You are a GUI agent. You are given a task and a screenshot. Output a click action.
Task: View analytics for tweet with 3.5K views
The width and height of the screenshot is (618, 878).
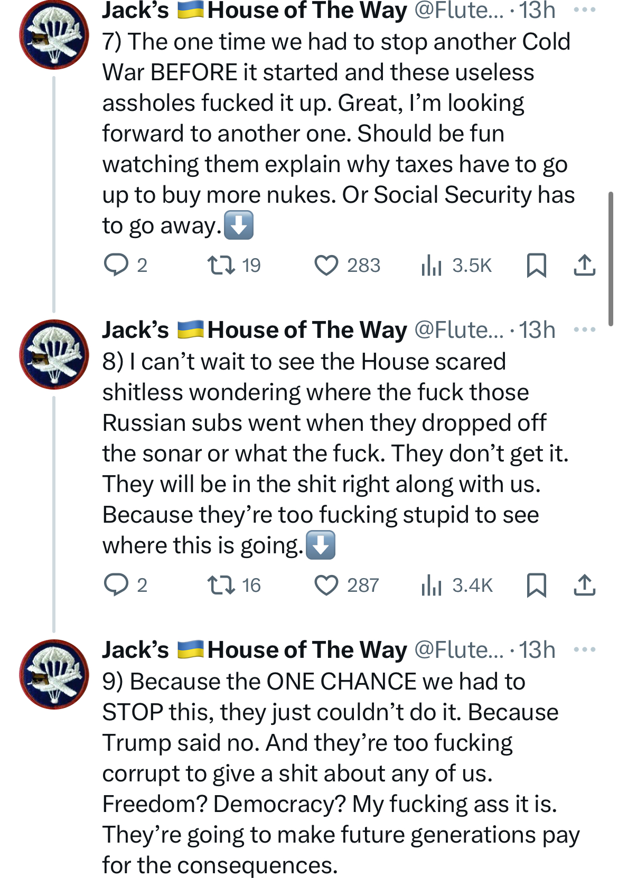432,265
